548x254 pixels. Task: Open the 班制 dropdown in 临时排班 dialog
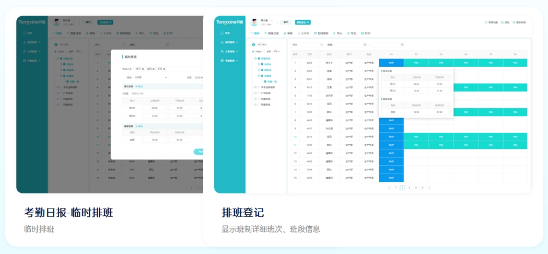point(151,77)
